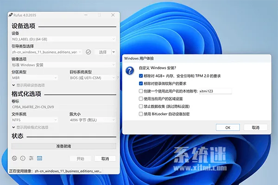The width and height of the screenshot is (278, 185).
Task: Open partition scheme dropdown MBR
Action: coord(35,78)
